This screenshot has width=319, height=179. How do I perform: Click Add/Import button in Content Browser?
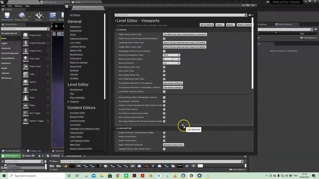pos(11,156)
